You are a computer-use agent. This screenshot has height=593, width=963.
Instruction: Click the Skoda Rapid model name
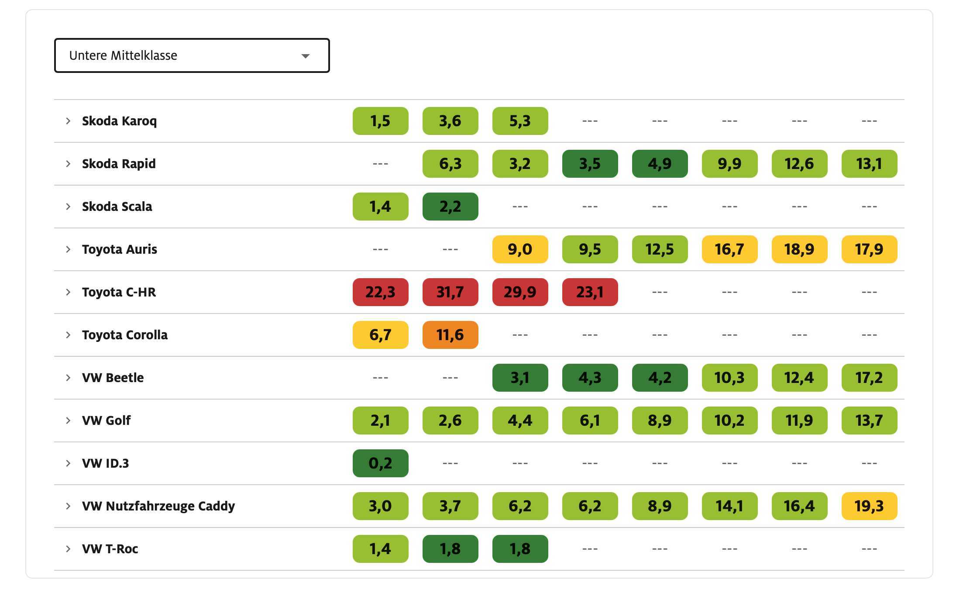[119, 164]
